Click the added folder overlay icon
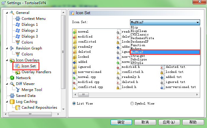This screenshot has height=128, width=207. [x=75, y=62]
